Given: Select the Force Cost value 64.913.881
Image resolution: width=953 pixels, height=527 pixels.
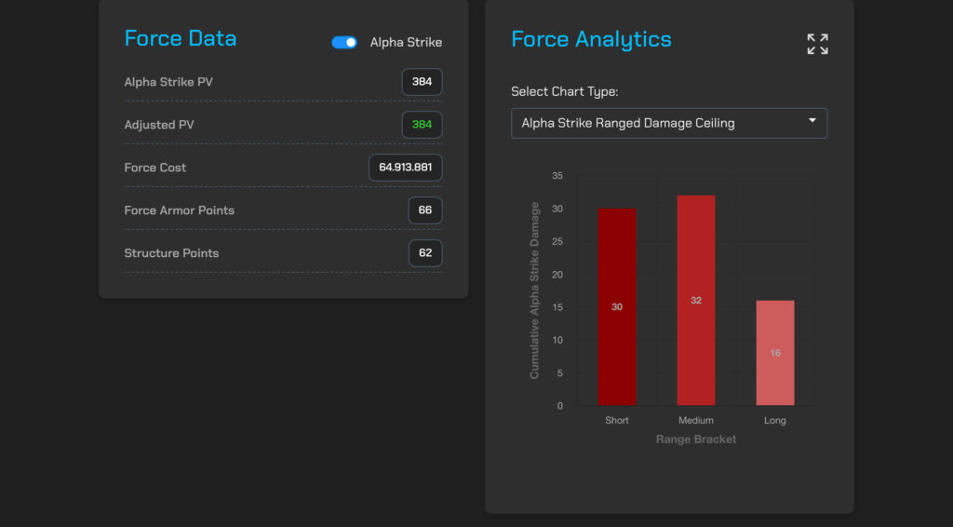Looking at the screenshot, I should (405, 168).
